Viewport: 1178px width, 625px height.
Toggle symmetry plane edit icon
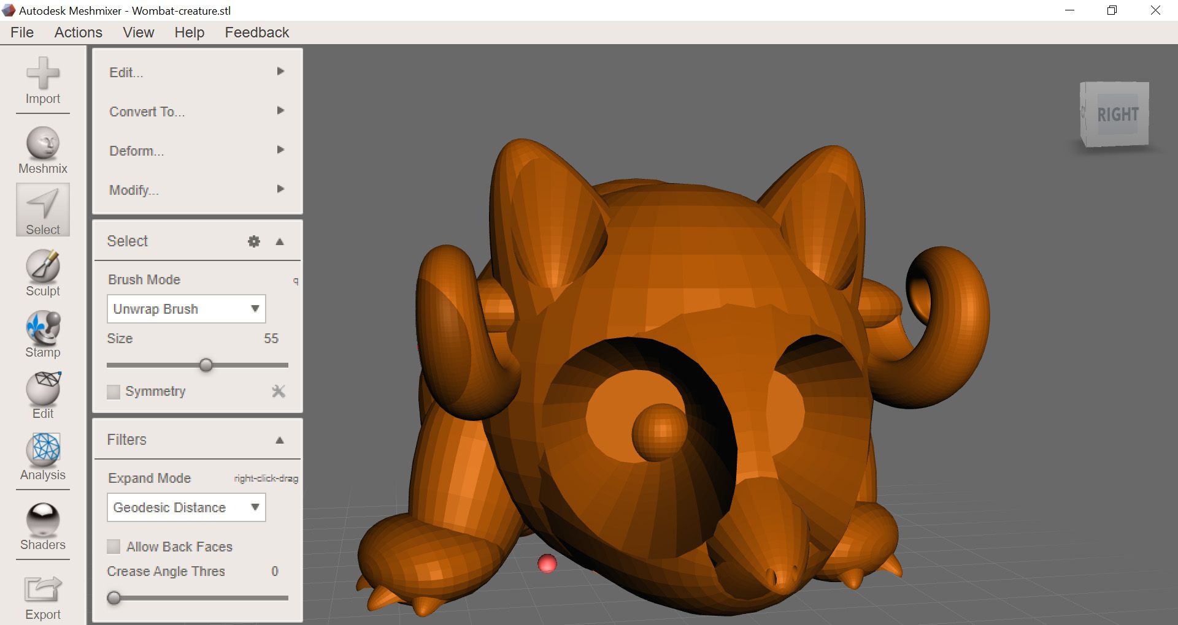coord(279,392)
